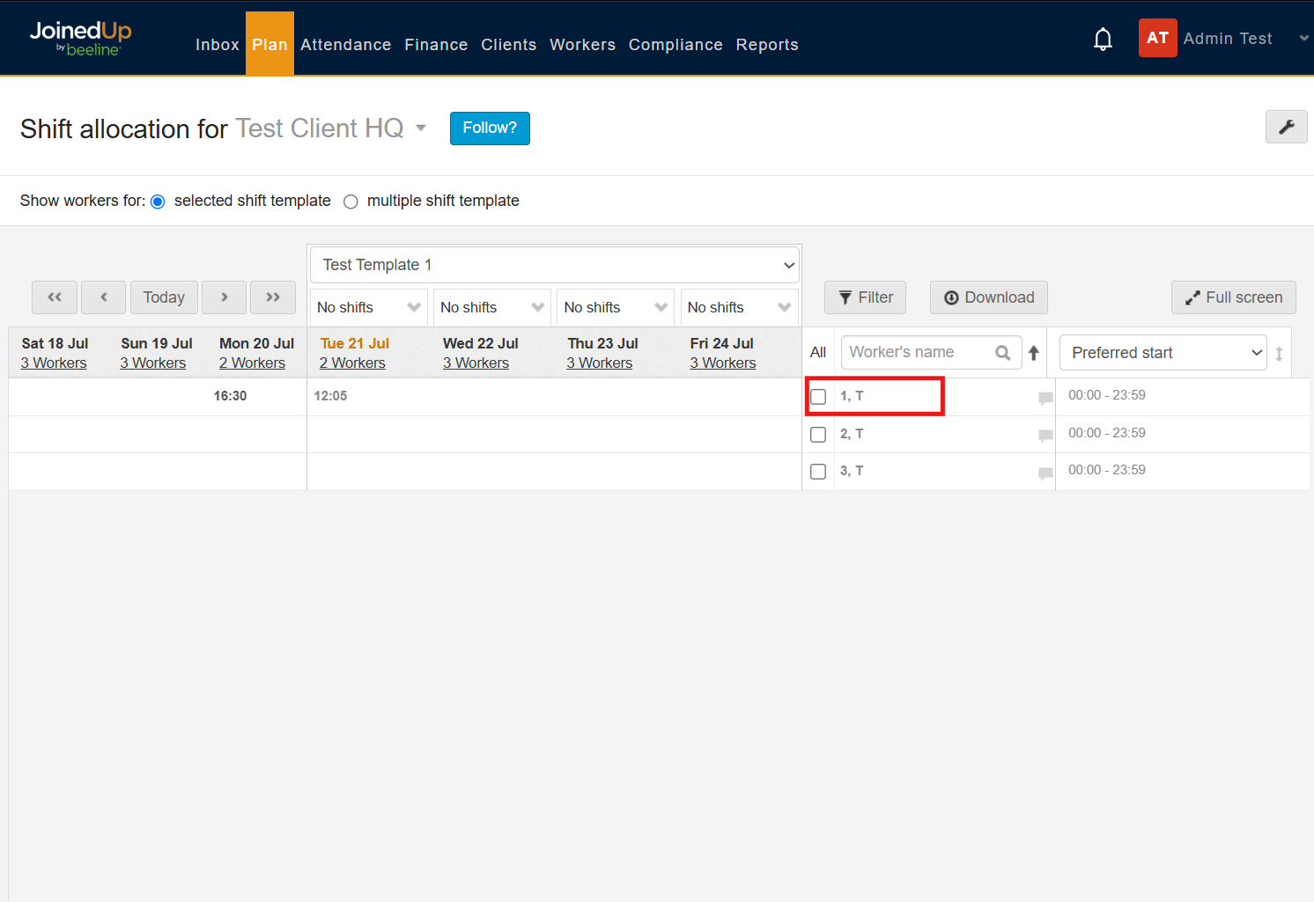This screenshot has height=902, width=1314.
Task: Open the Test Template 1 dropdown
Action: [x=554, y=265]
